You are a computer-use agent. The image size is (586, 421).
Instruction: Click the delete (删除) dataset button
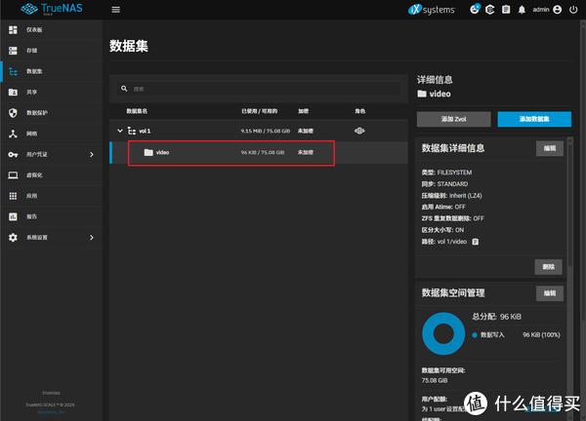[548, 267]
